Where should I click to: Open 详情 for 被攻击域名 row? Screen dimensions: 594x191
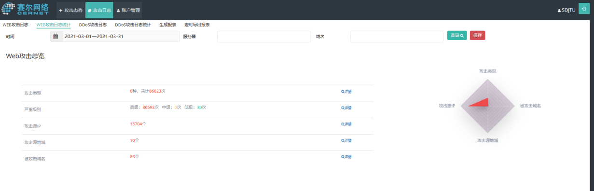click(346, 157)
